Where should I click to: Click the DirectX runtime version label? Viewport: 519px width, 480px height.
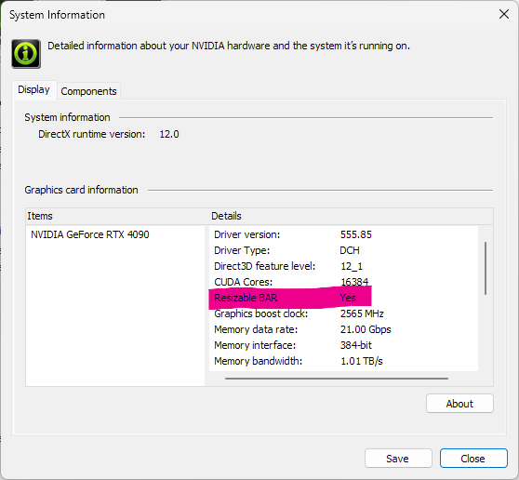(92, 134)
